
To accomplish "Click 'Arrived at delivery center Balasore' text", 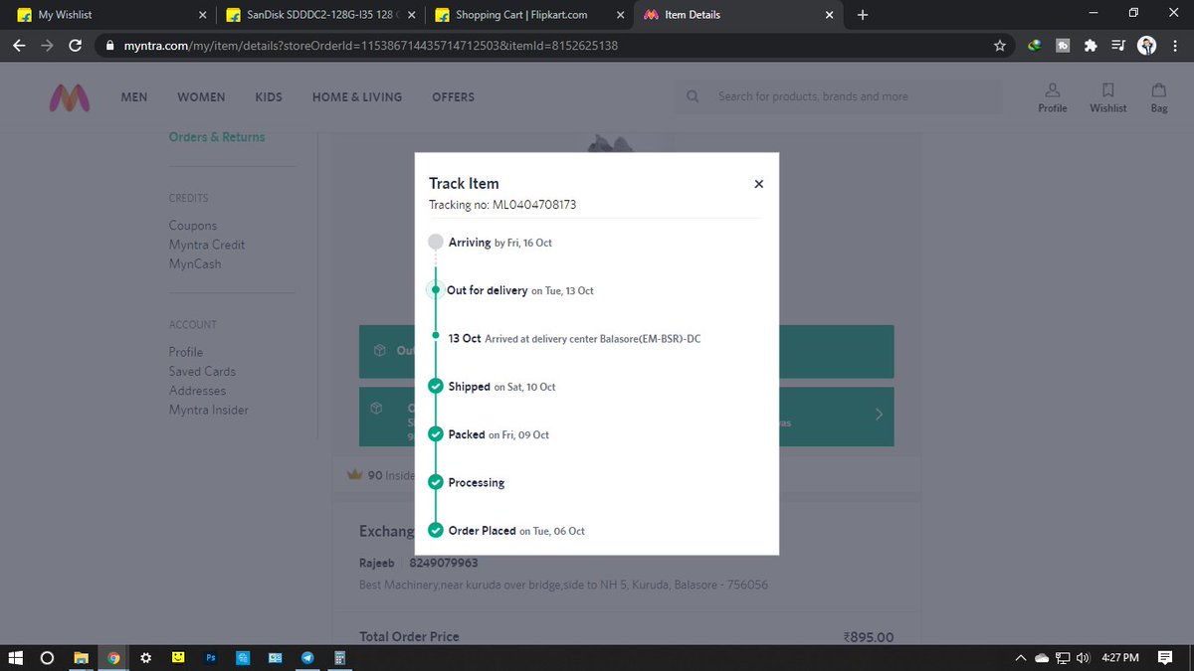I will coord(593,339).
